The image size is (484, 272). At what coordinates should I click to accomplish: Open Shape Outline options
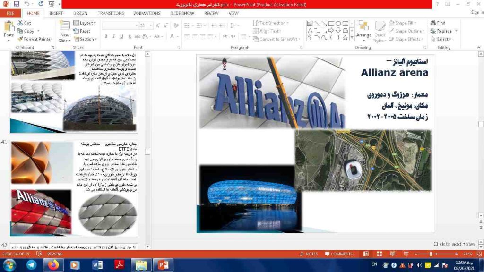[407, 31]
